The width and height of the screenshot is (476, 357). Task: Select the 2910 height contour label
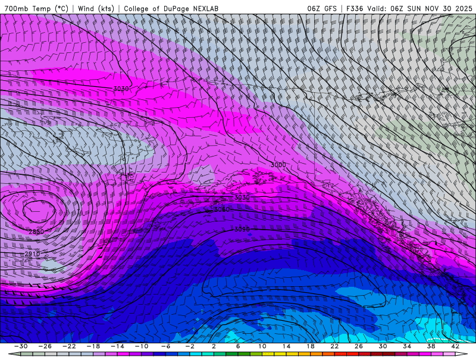tap(32, 254)
